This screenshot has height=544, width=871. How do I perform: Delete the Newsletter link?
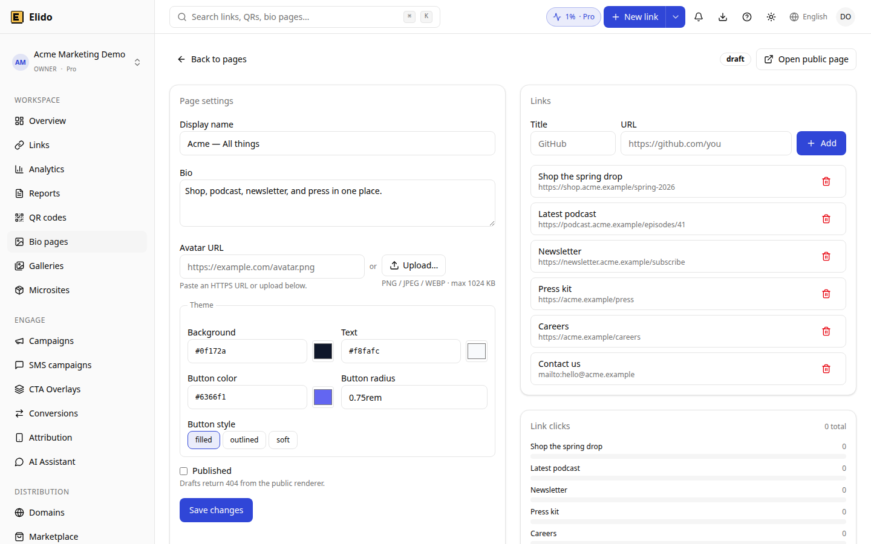tap(826, 256)
